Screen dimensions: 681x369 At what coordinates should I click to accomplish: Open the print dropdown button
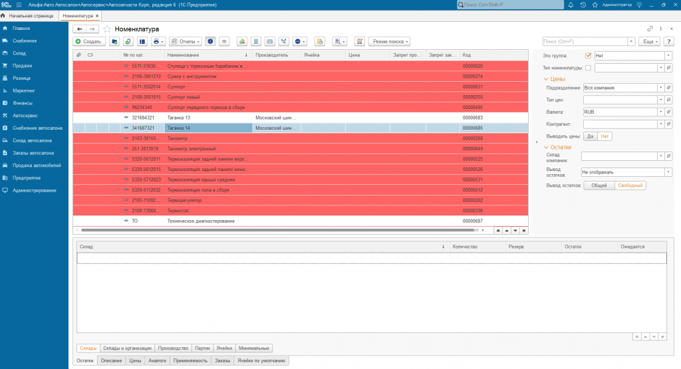[x=158, y=42]
